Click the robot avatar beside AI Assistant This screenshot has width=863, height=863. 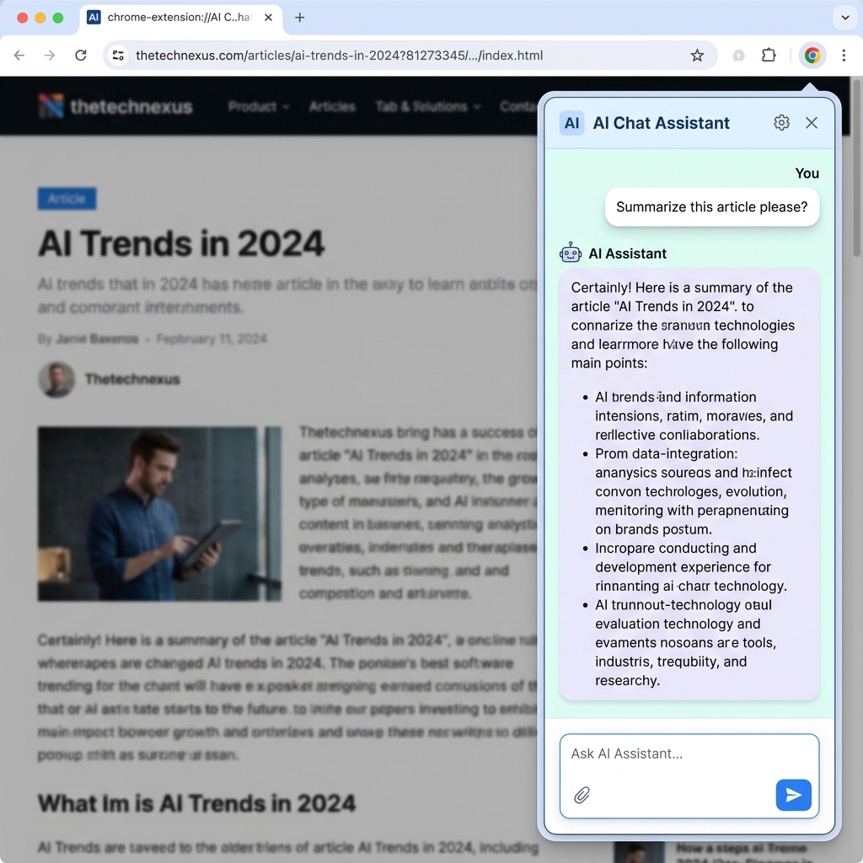point(571,253)
